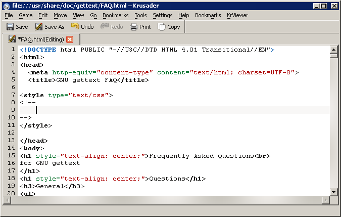Open the Settings menu

point(162,15)
